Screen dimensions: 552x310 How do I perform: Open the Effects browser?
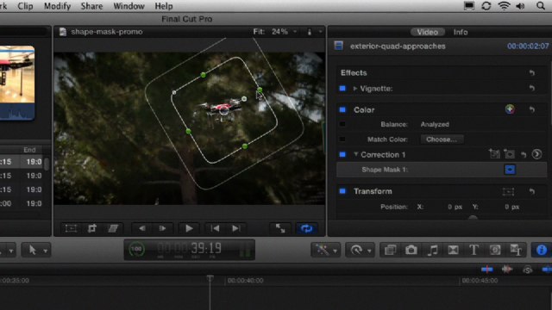390,250
